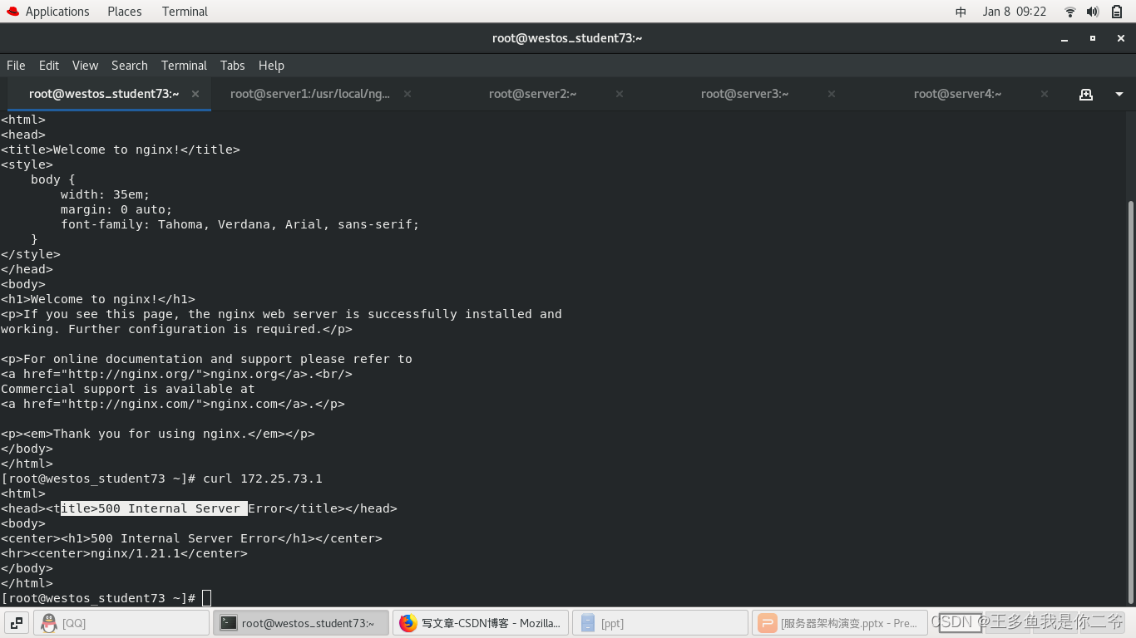This screenshot has height=638, width=1136.
Task: Click the terminal vertical scrollbar
Action: (x=1130, y=401)
